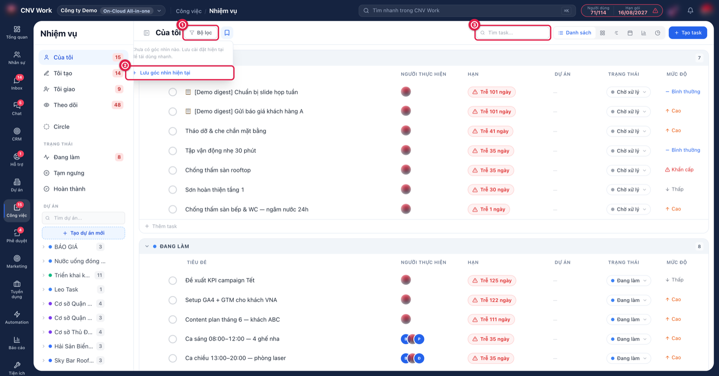Image resolution: width=719 pixels, height=376 pixels.
Task: Switch to the bar chart view icon
Action: pyautogui.click(x=644, y=33)
